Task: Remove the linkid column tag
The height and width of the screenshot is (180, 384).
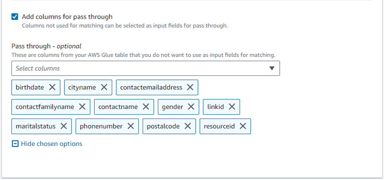Action: point(232,107)
